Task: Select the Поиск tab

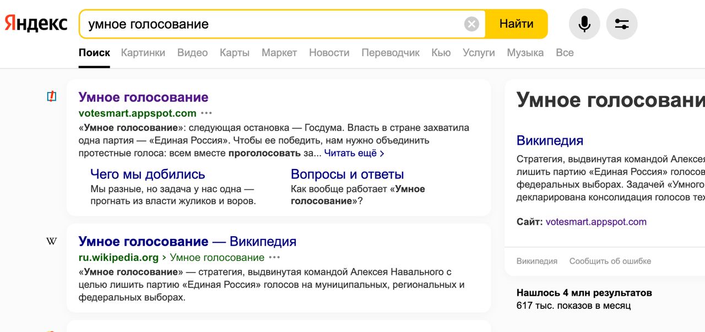Action: (94, 53)
